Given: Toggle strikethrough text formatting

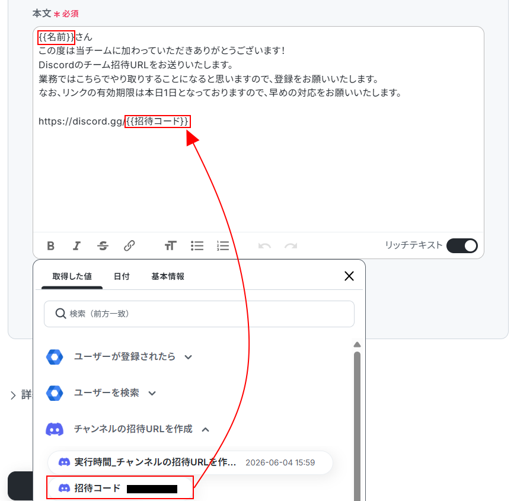Looking at the screenshot, I should coord(103,245).
